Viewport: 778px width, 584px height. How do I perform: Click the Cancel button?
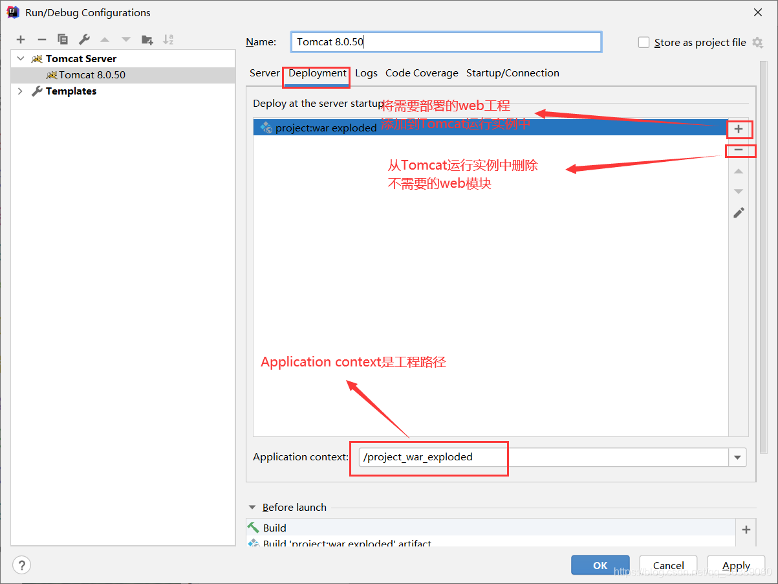[669, 565]
